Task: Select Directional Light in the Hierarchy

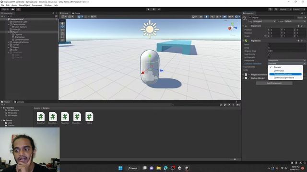Action: point(20,22)
